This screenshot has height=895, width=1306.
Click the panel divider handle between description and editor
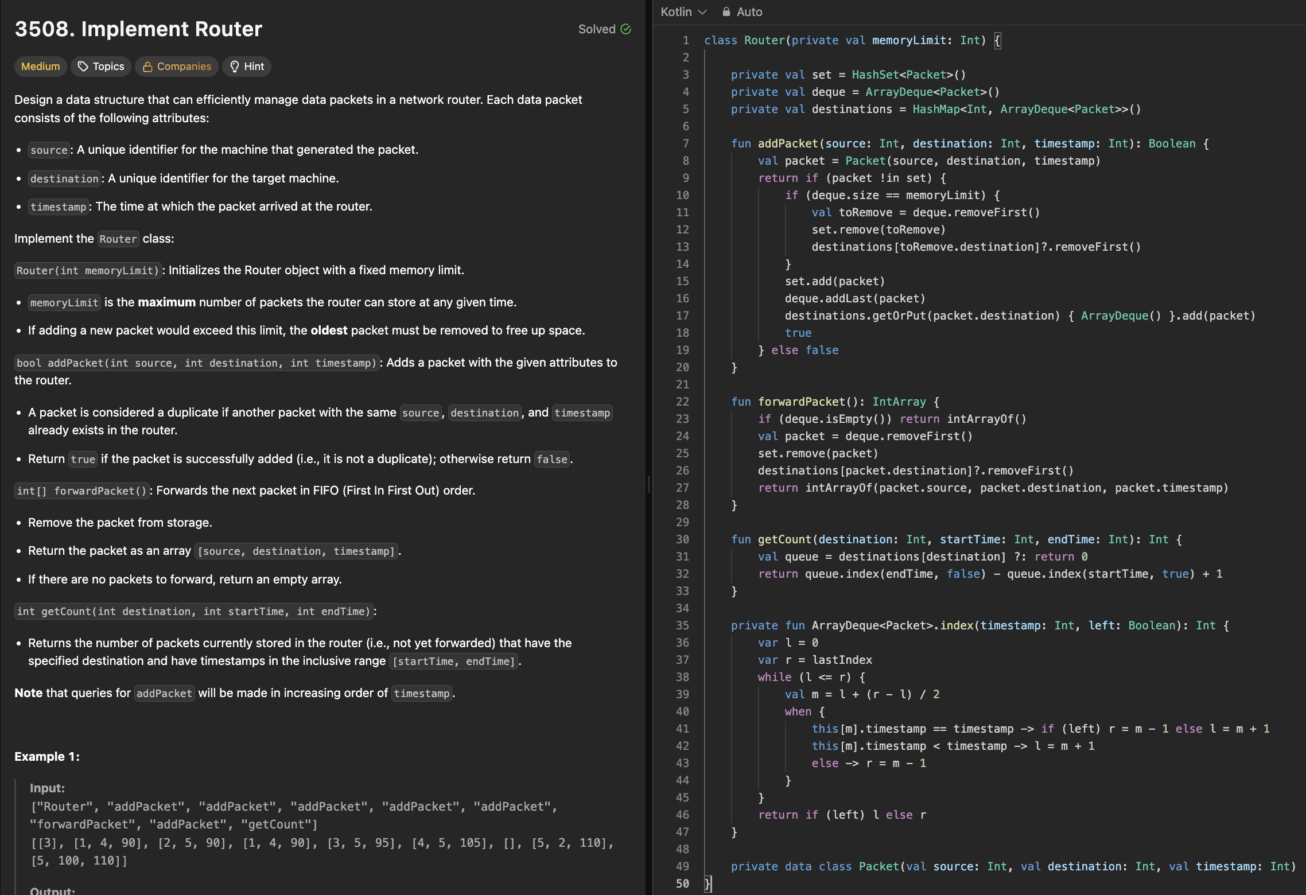pos(649,485)
